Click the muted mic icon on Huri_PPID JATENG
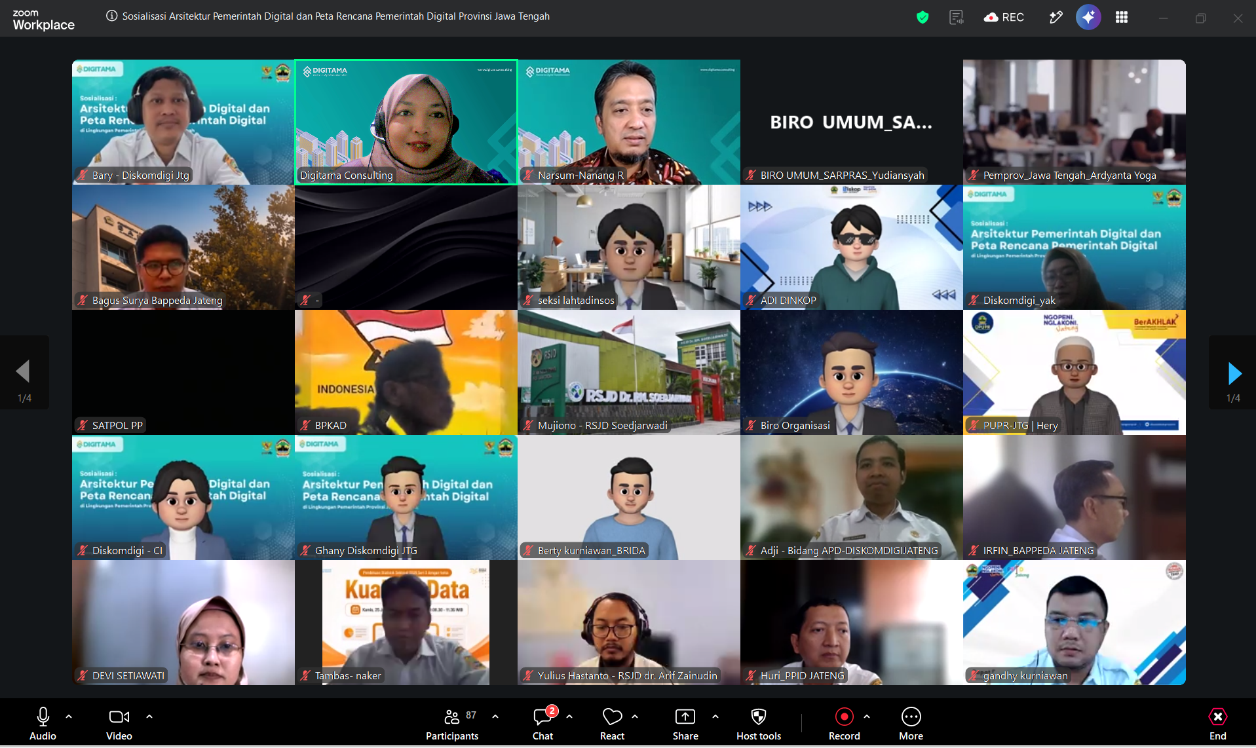 click(x=751, y=676)
